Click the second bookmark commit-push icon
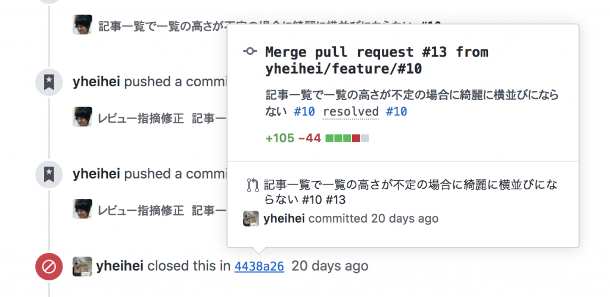Screen dimensions: 610x297 point(49,174)
